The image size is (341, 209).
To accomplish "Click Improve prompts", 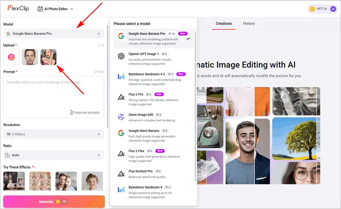I will click(x=85, y=112).
